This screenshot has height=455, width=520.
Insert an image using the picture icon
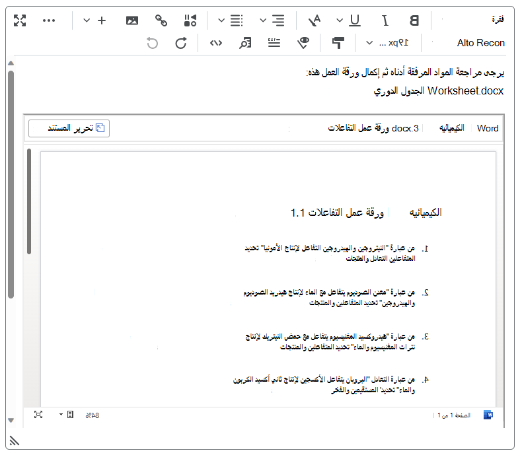click(x=132, y=20)
